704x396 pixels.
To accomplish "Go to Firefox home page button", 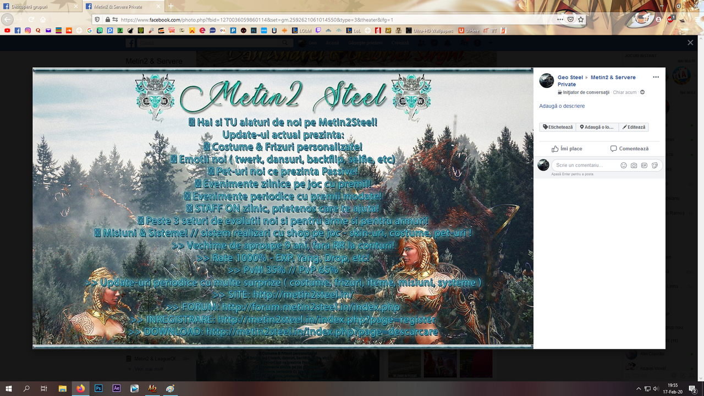I will coord(43,19).
